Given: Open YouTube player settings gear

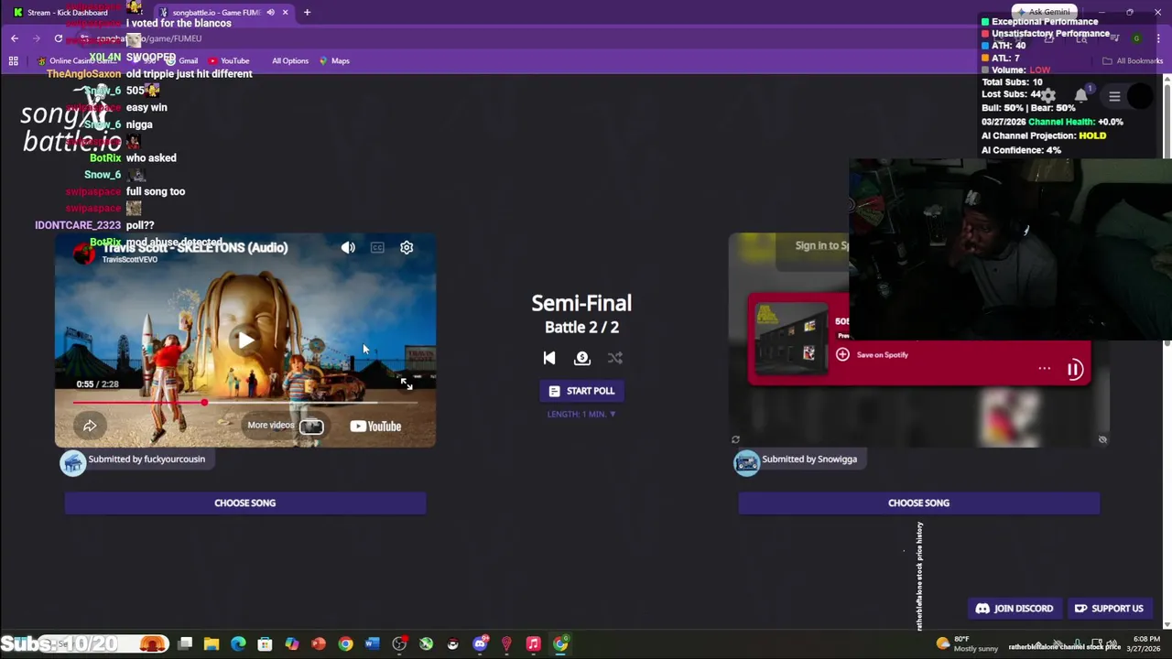Looking at the screenshot, I should (x=407, y=247).
